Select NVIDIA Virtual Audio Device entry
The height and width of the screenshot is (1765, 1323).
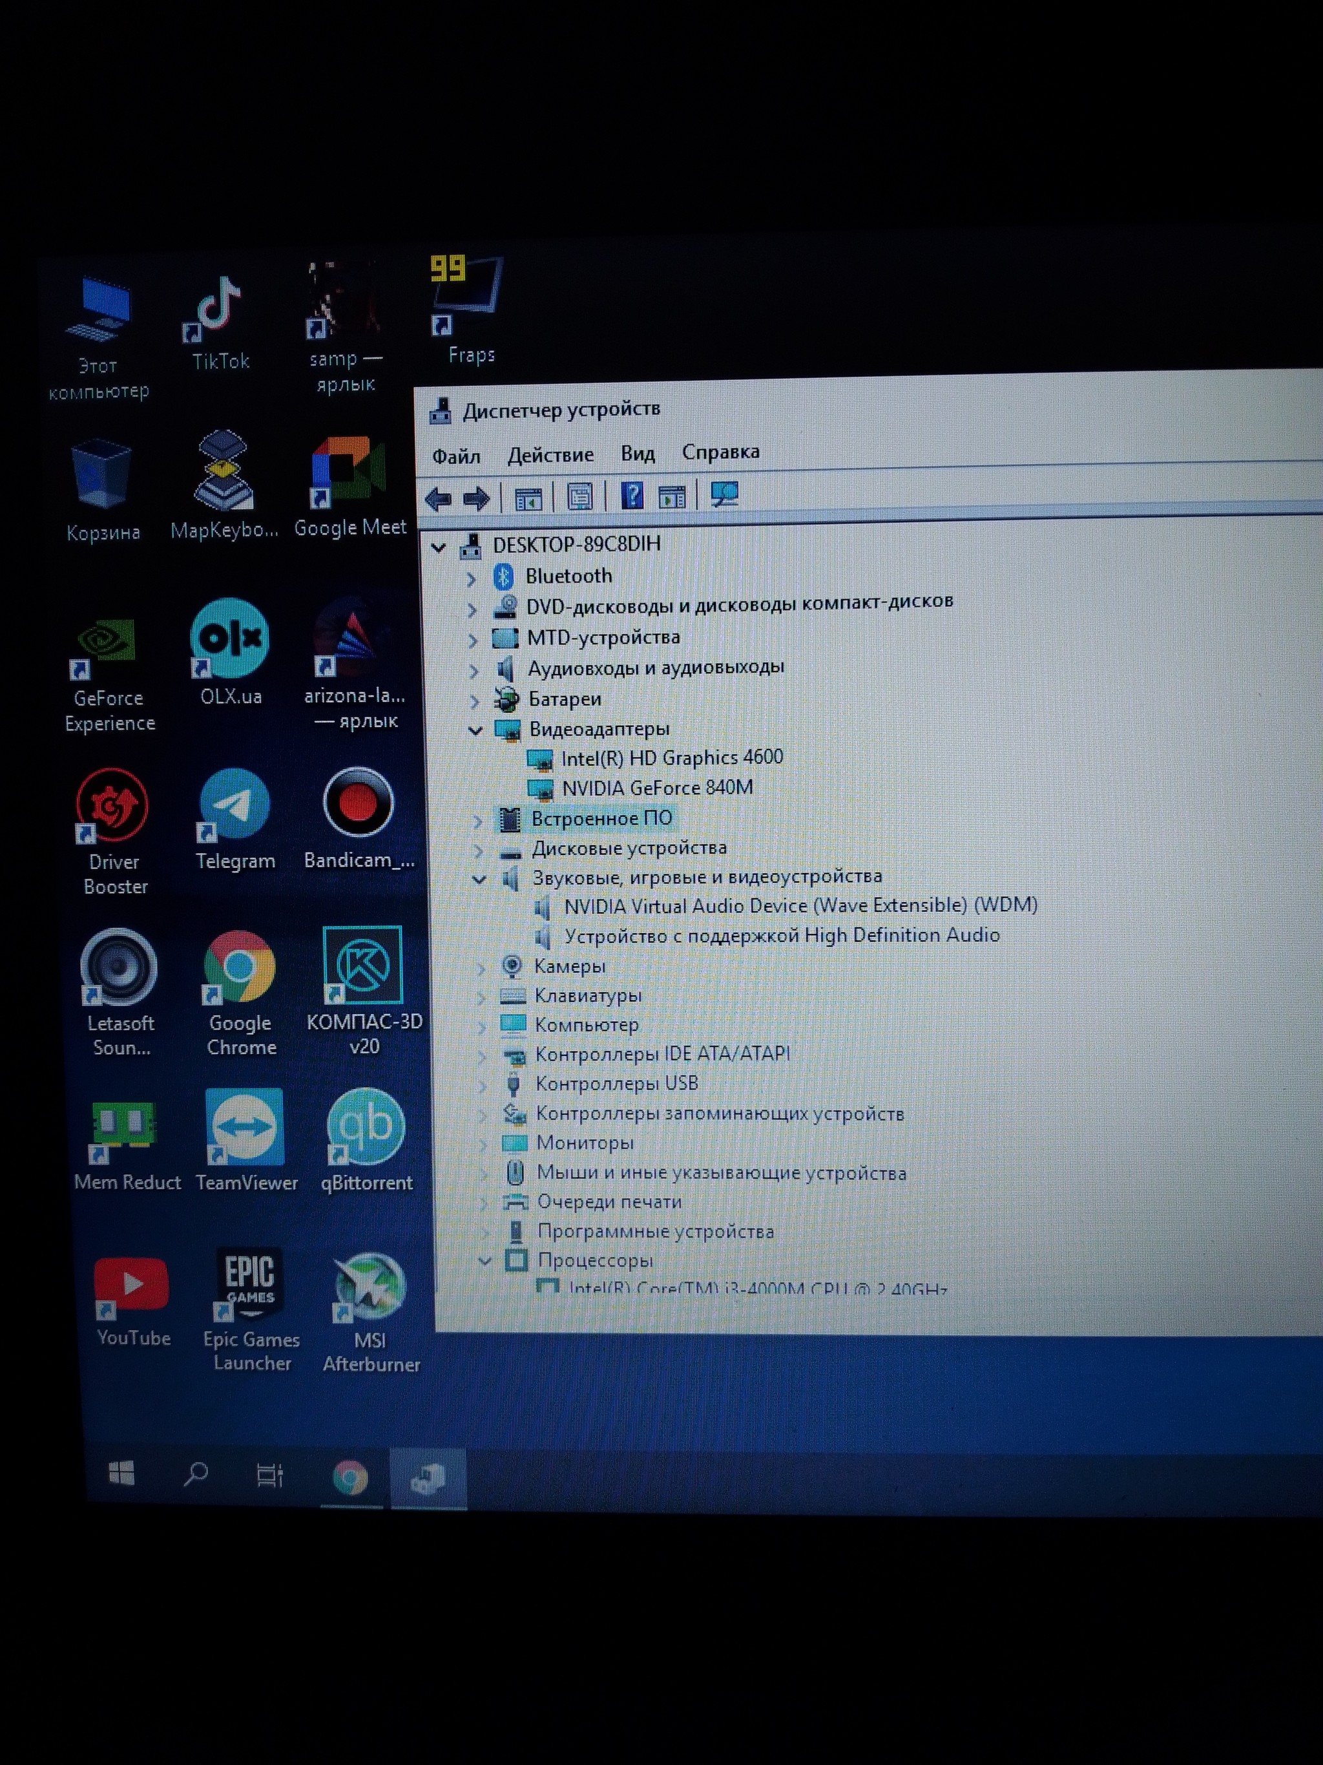pyautogui.click(x=800, y=905)
